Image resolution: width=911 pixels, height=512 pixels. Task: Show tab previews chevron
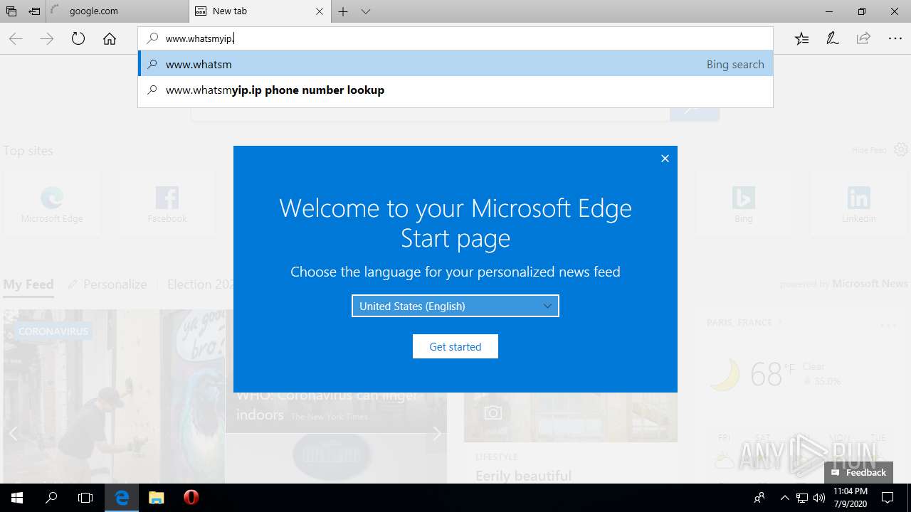(x=366, y=11)
